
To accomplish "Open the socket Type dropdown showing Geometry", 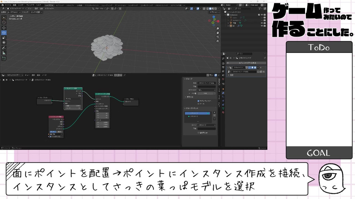I will 207,125.
